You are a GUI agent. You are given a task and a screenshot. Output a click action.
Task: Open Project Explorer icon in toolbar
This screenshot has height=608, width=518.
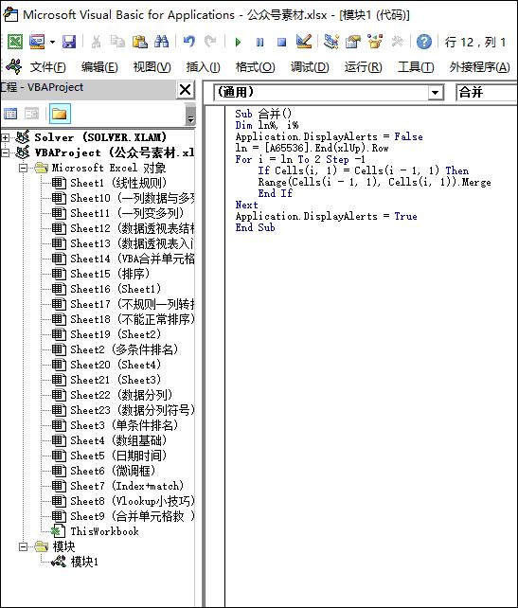pyautogui.click(x=331, y=41)
